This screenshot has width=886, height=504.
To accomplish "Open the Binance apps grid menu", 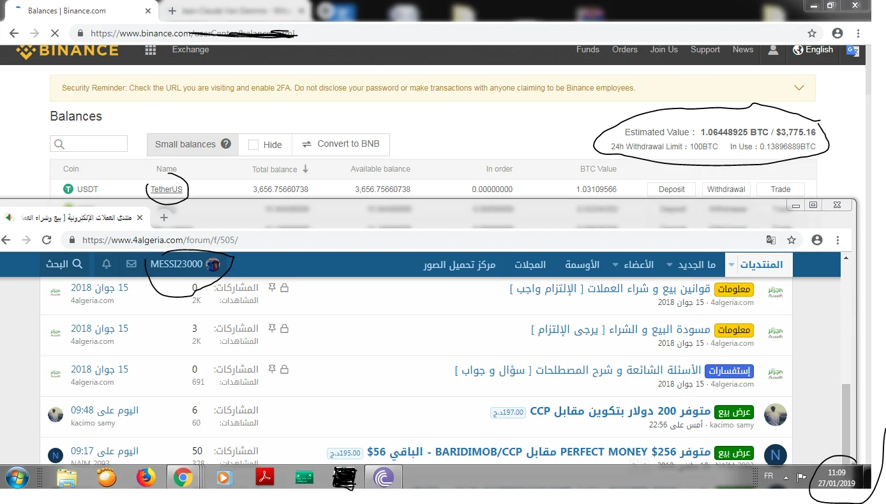I will point(151,50).
